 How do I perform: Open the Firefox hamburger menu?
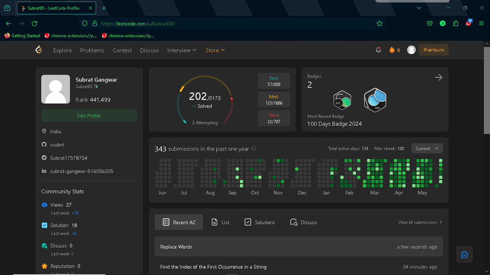pyautogui.click(x=481, y=23)
